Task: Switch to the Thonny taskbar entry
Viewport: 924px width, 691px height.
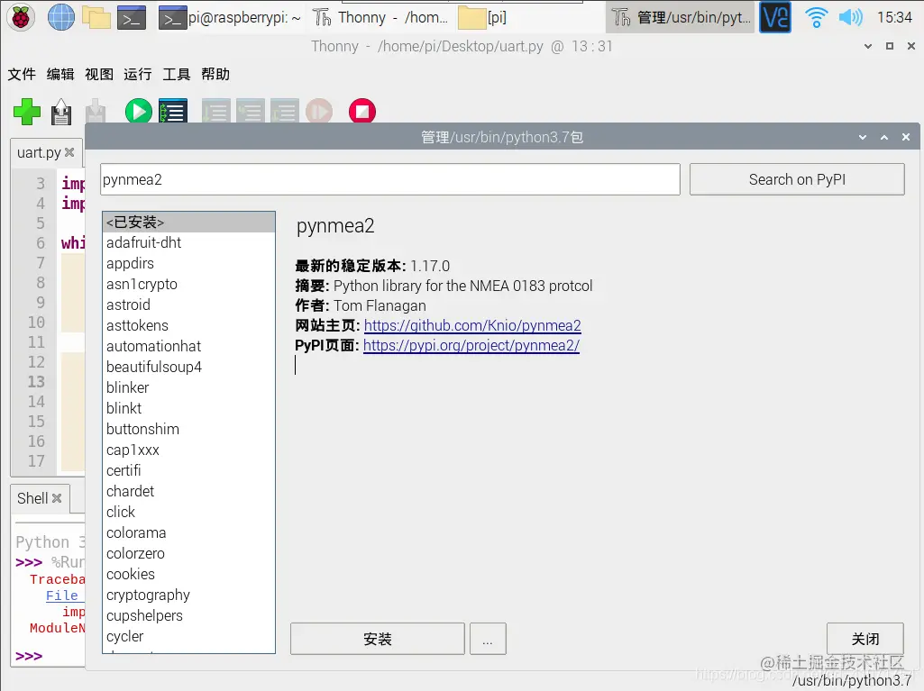Action: 380,18
